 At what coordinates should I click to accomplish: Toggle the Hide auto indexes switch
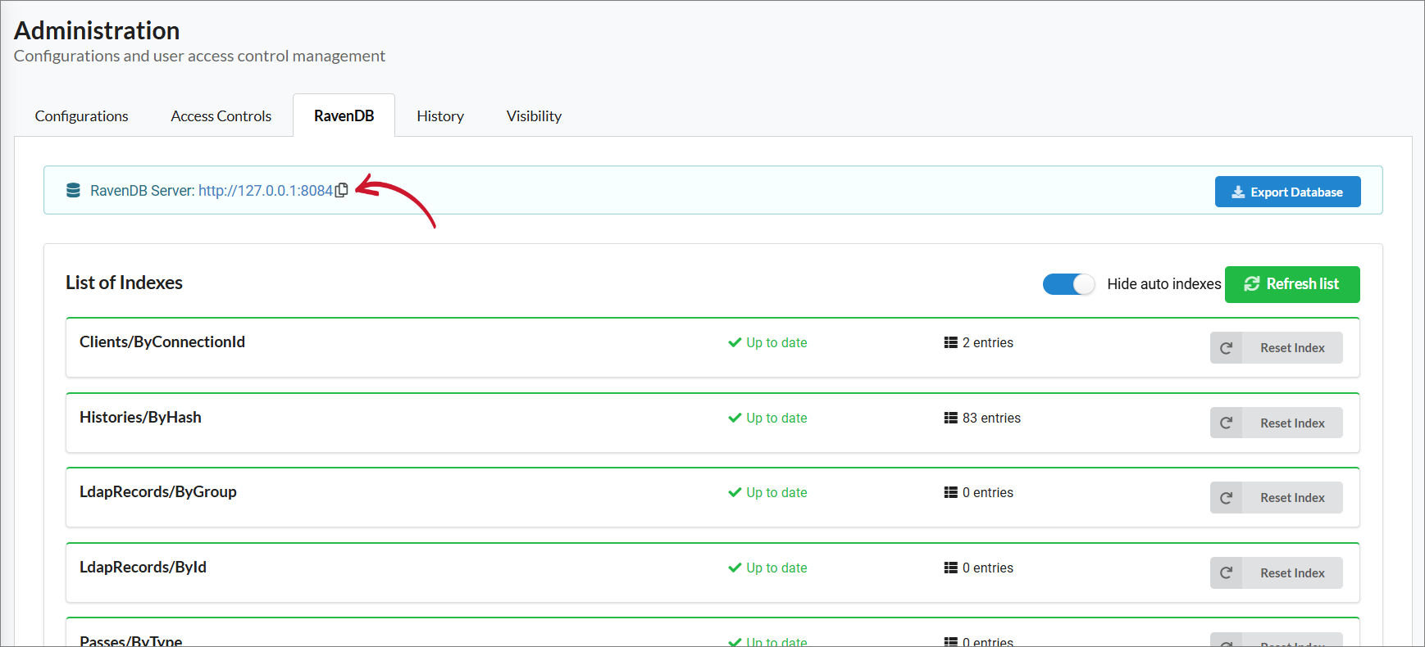point(1068,283)
